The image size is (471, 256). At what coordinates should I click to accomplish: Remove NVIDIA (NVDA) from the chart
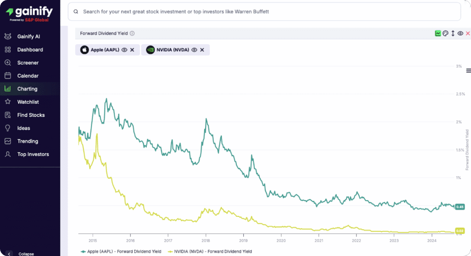tap(202, 50)
